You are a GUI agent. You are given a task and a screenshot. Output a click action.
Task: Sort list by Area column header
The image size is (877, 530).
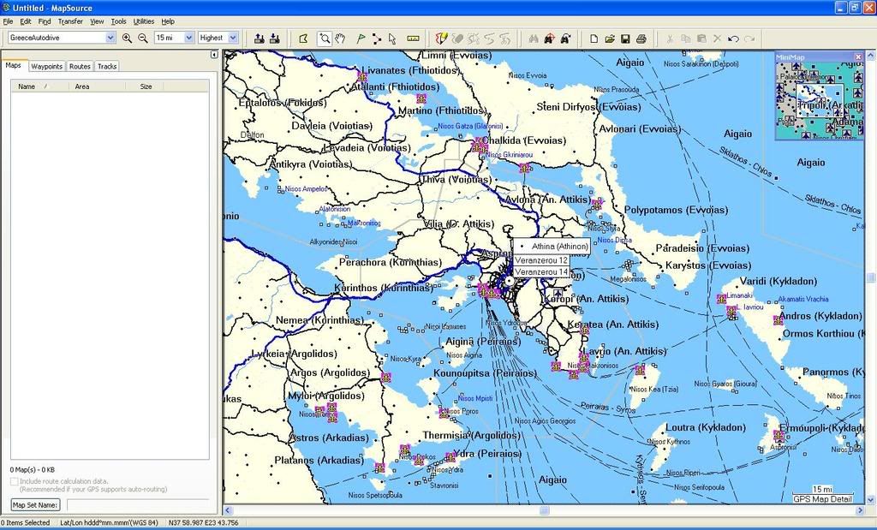tap(96, 86)
